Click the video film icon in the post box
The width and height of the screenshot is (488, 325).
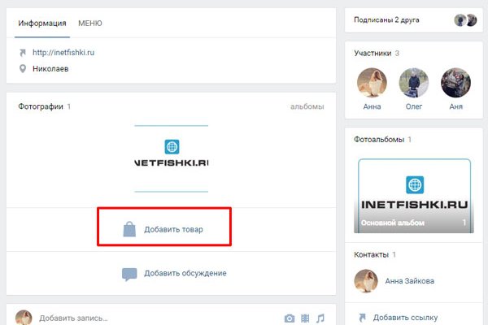coord(305,318)
